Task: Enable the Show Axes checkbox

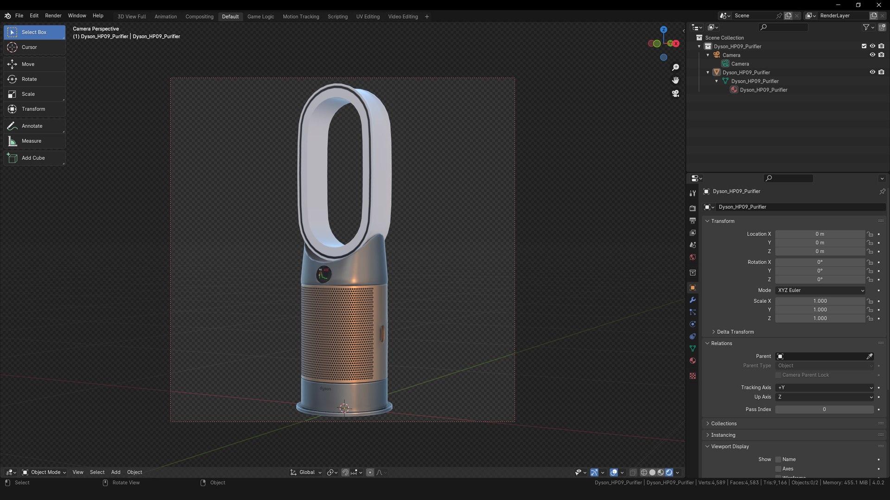Action: [778, 469]
